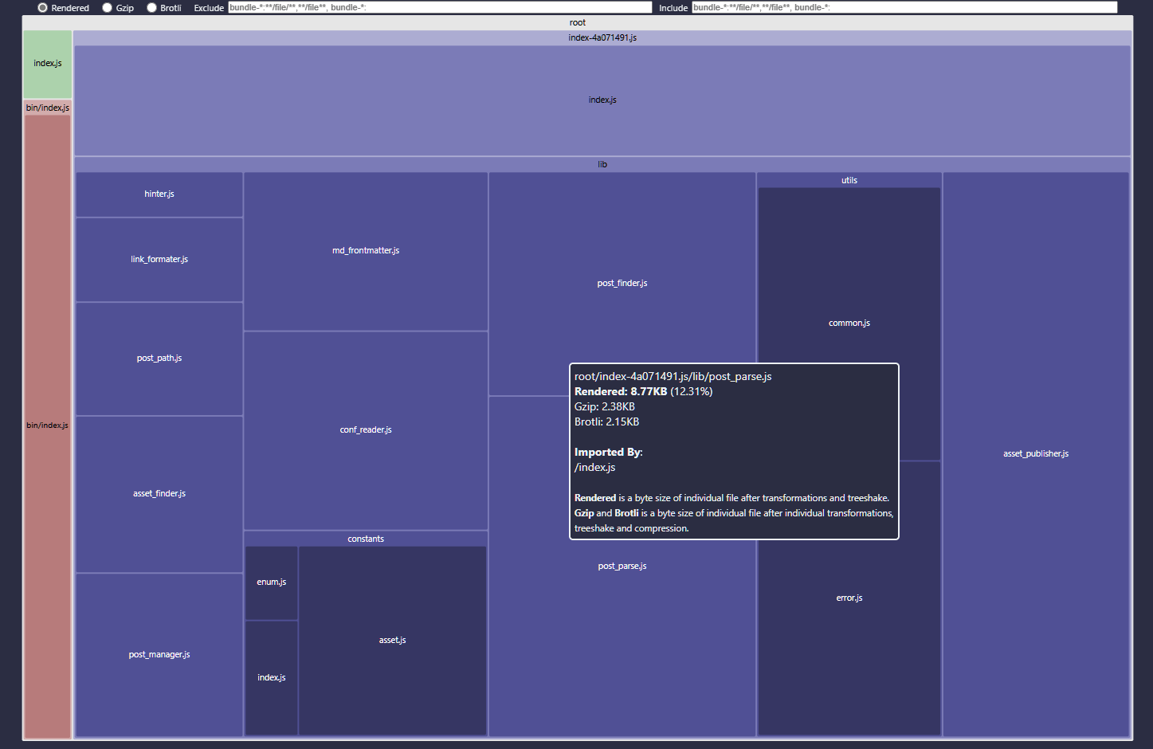
Task: Select the post_finder.js treemap node
Action: (622, 283)
